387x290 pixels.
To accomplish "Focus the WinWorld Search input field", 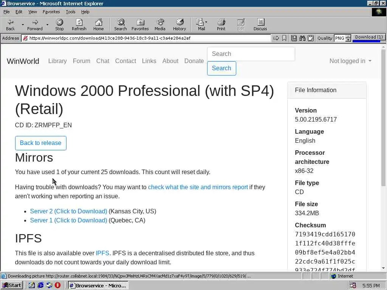I will 251,54.
